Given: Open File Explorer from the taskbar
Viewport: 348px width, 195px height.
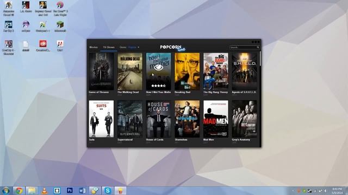Looking at the screenshot, I should click(x=32, y=191).
